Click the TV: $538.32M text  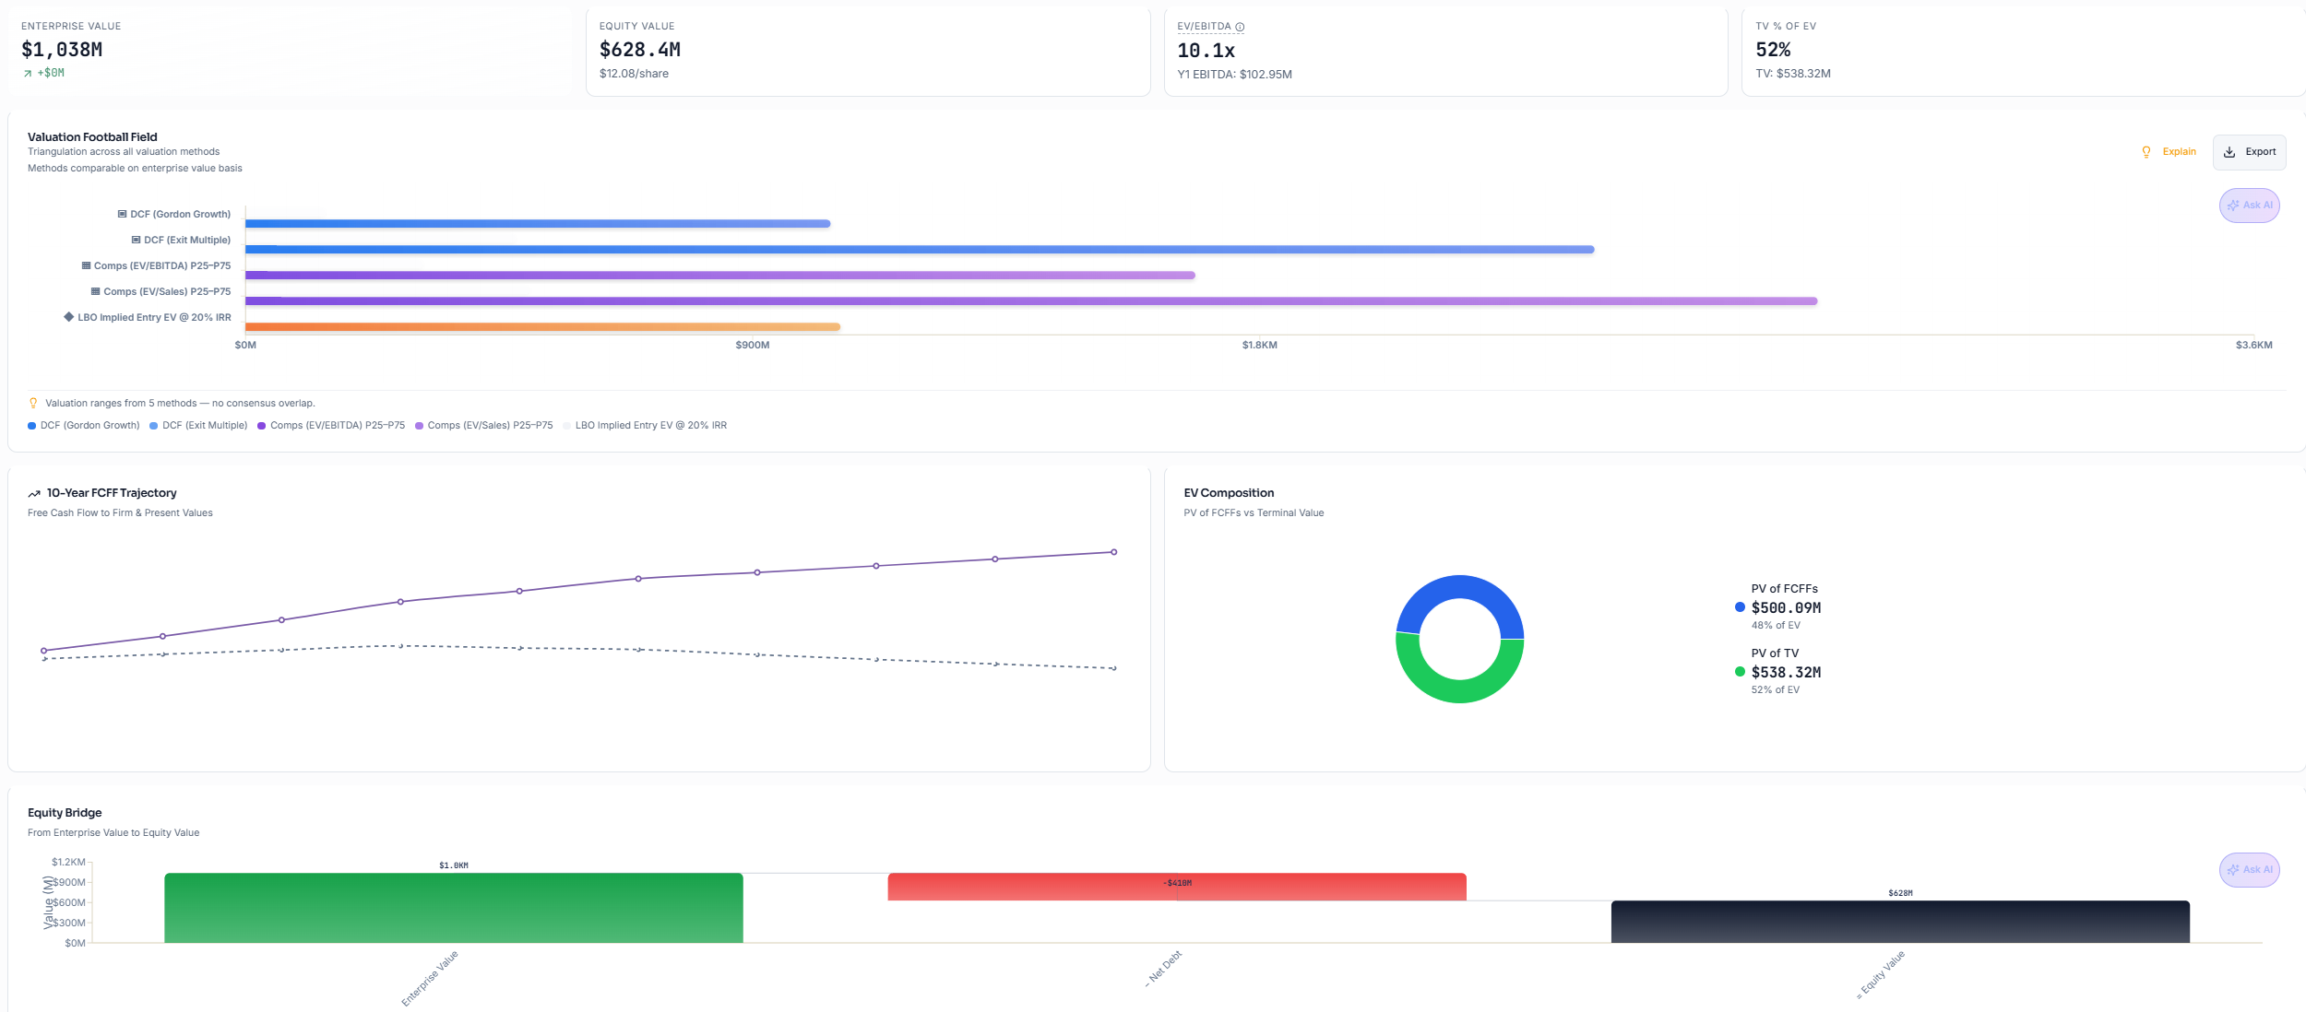[x=1793, y=74]
